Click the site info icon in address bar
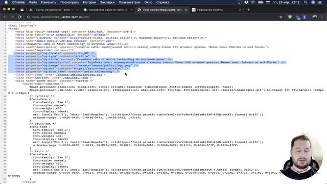This screenshot has width=327, height=184. 29,17
